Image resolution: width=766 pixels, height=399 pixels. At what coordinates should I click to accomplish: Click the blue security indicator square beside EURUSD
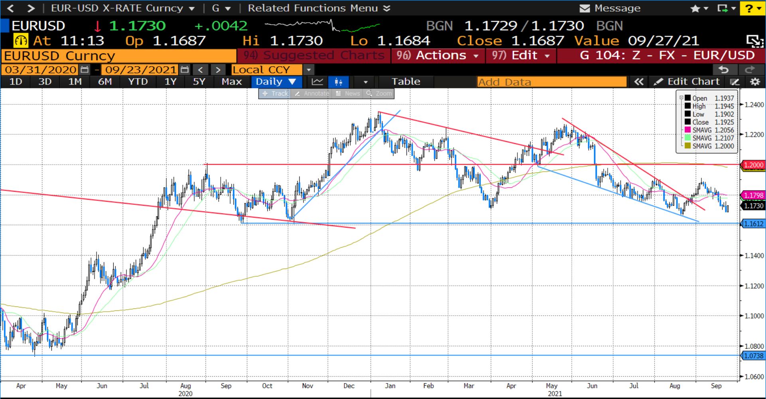(5, 26)
